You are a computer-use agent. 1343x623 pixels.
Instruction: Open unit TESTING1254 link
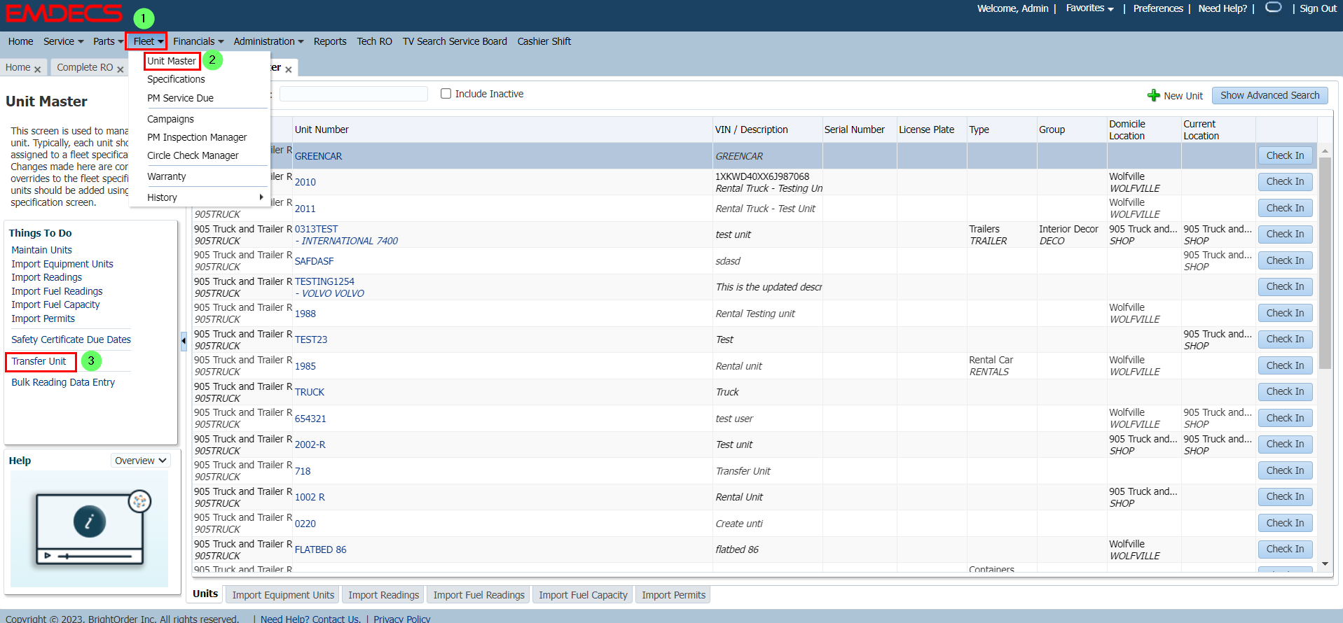coord(324,281)
